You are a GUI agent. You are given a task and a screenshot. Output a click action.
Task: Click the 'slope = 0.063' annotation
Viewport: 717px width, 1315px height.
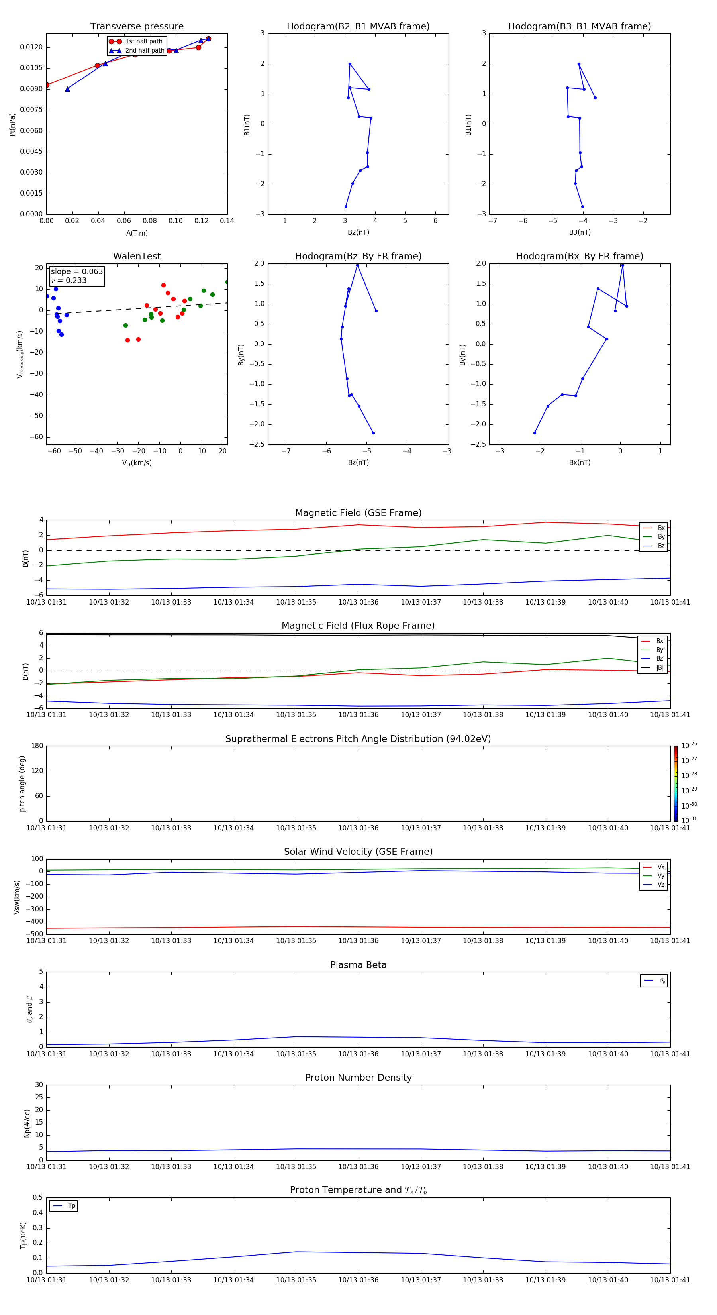click(76, 272)
